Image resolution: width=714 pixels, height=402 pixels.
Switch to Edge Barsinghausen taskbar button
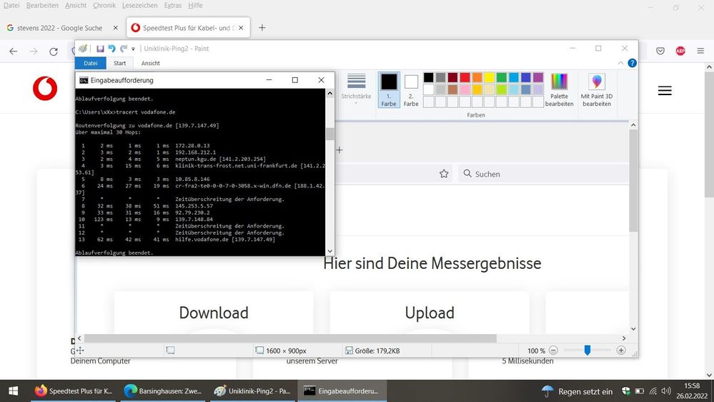(x=163, y=391)
